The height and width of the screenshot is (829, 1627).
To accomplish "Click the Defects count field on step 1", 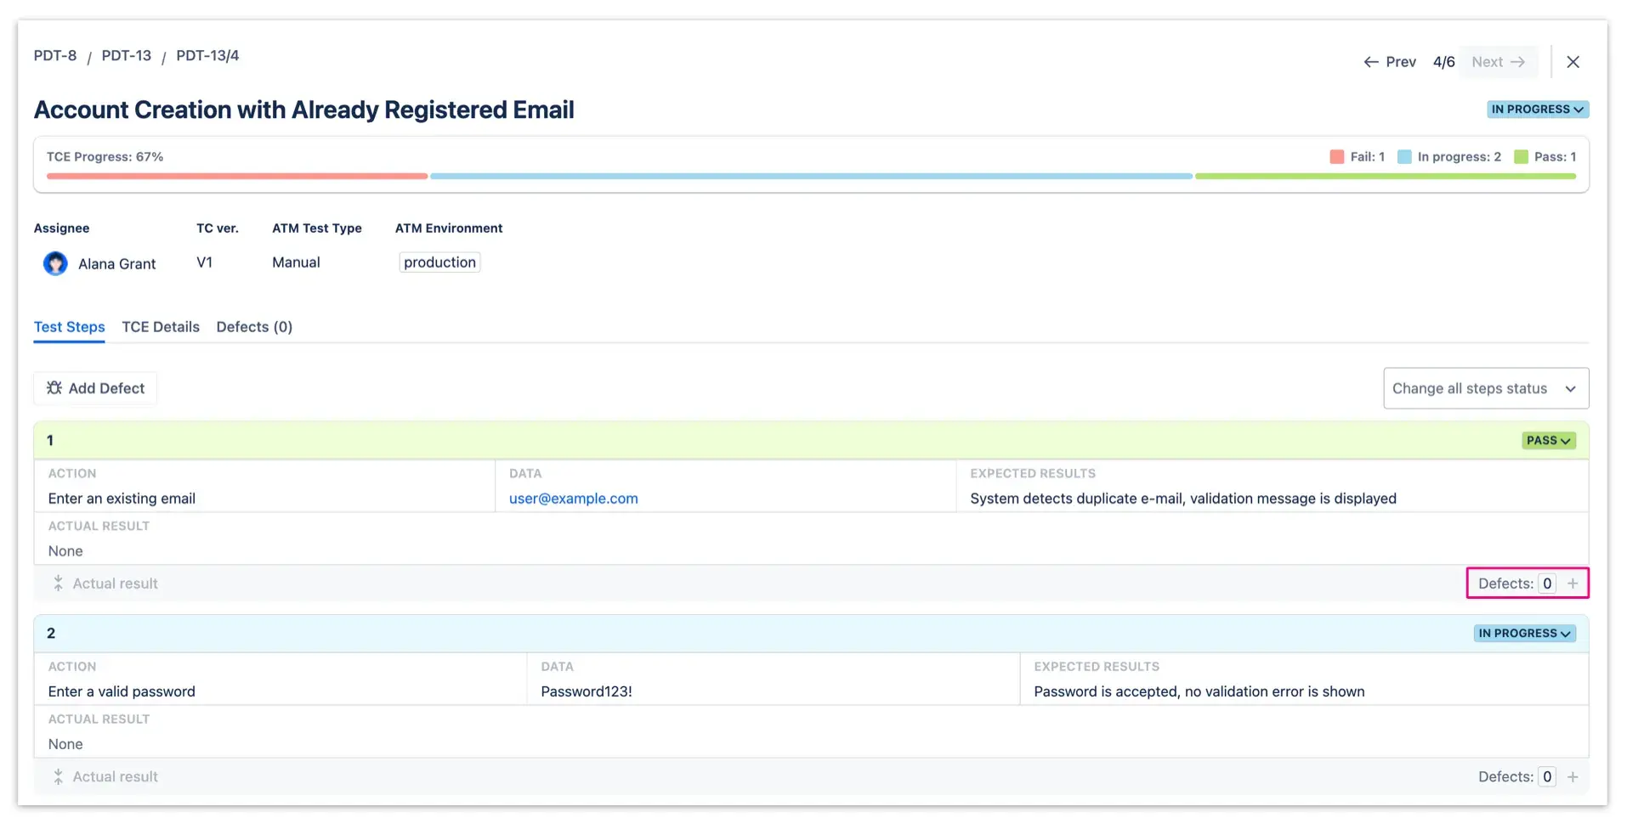I will 1547,584.
